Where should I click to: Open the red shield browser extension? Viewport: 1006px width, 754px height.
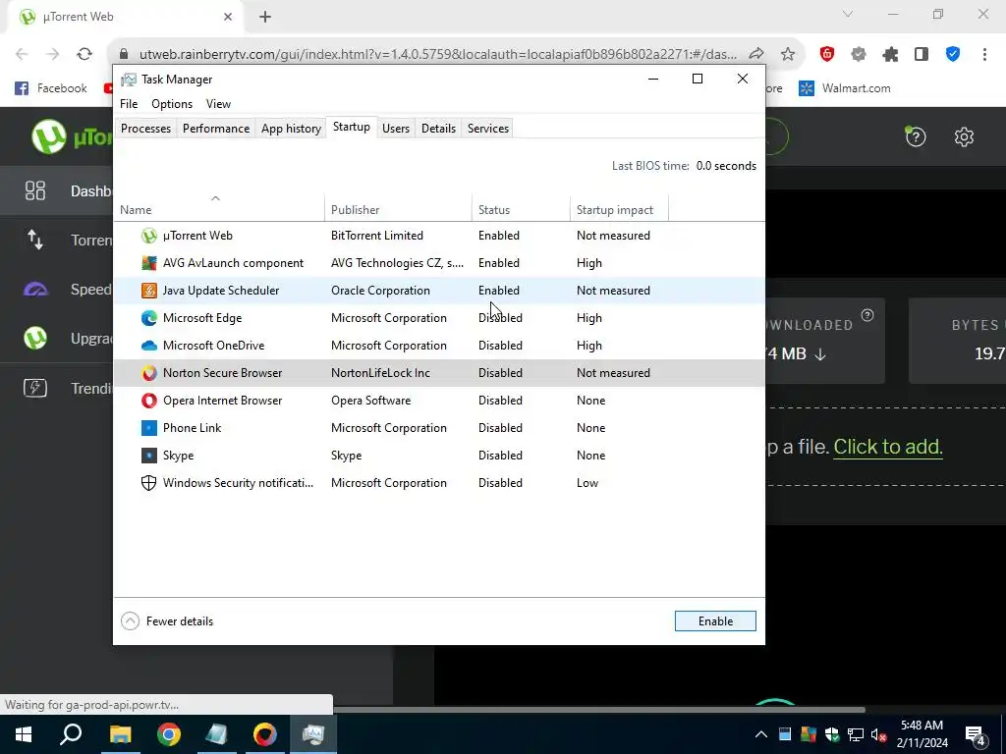click(827, 55)
